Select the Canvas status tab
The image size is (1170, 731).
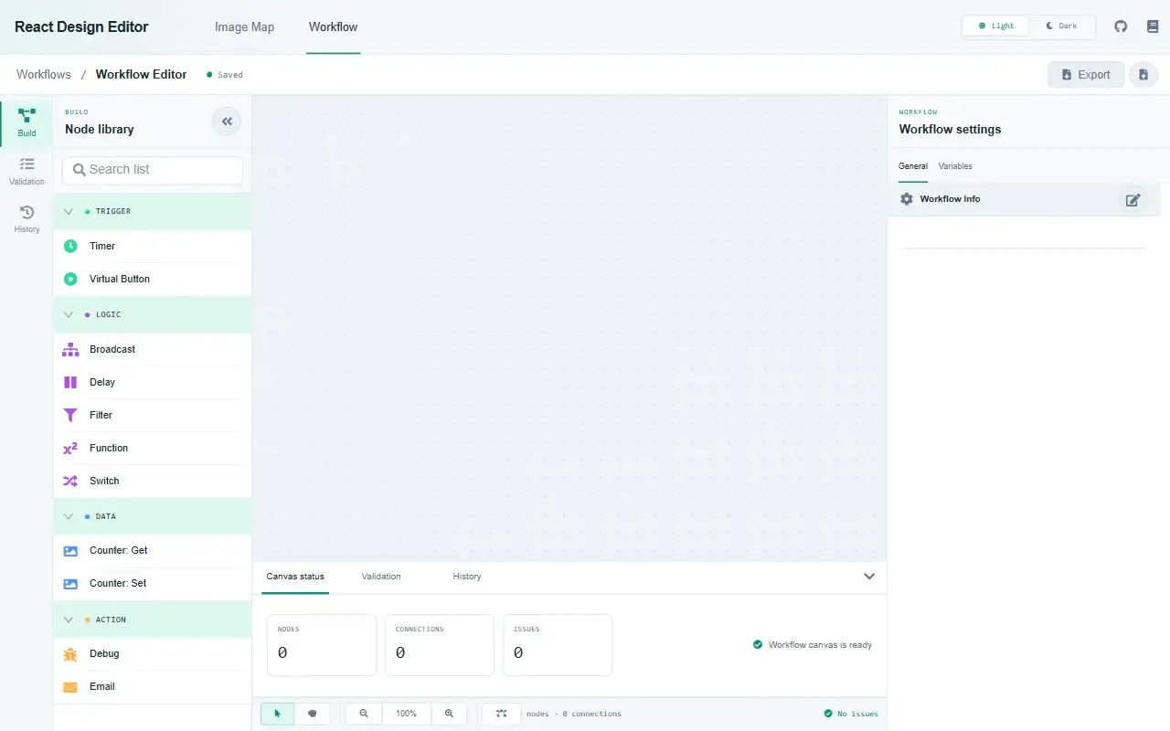[295, 577]
